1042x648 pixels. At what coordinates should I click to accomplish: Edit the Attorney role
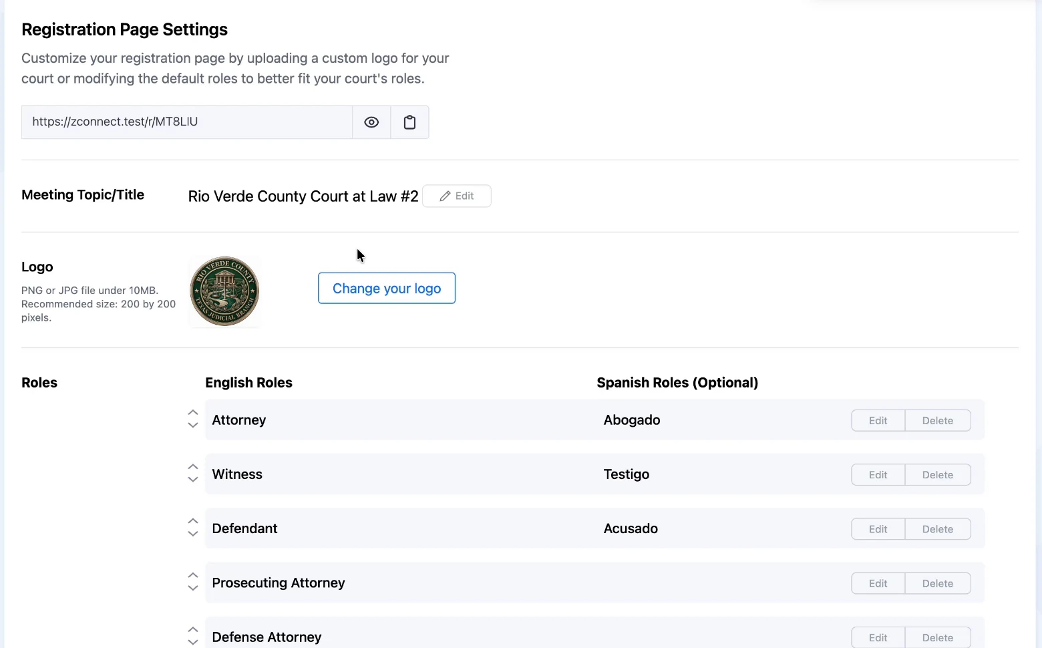click(878, 420)
